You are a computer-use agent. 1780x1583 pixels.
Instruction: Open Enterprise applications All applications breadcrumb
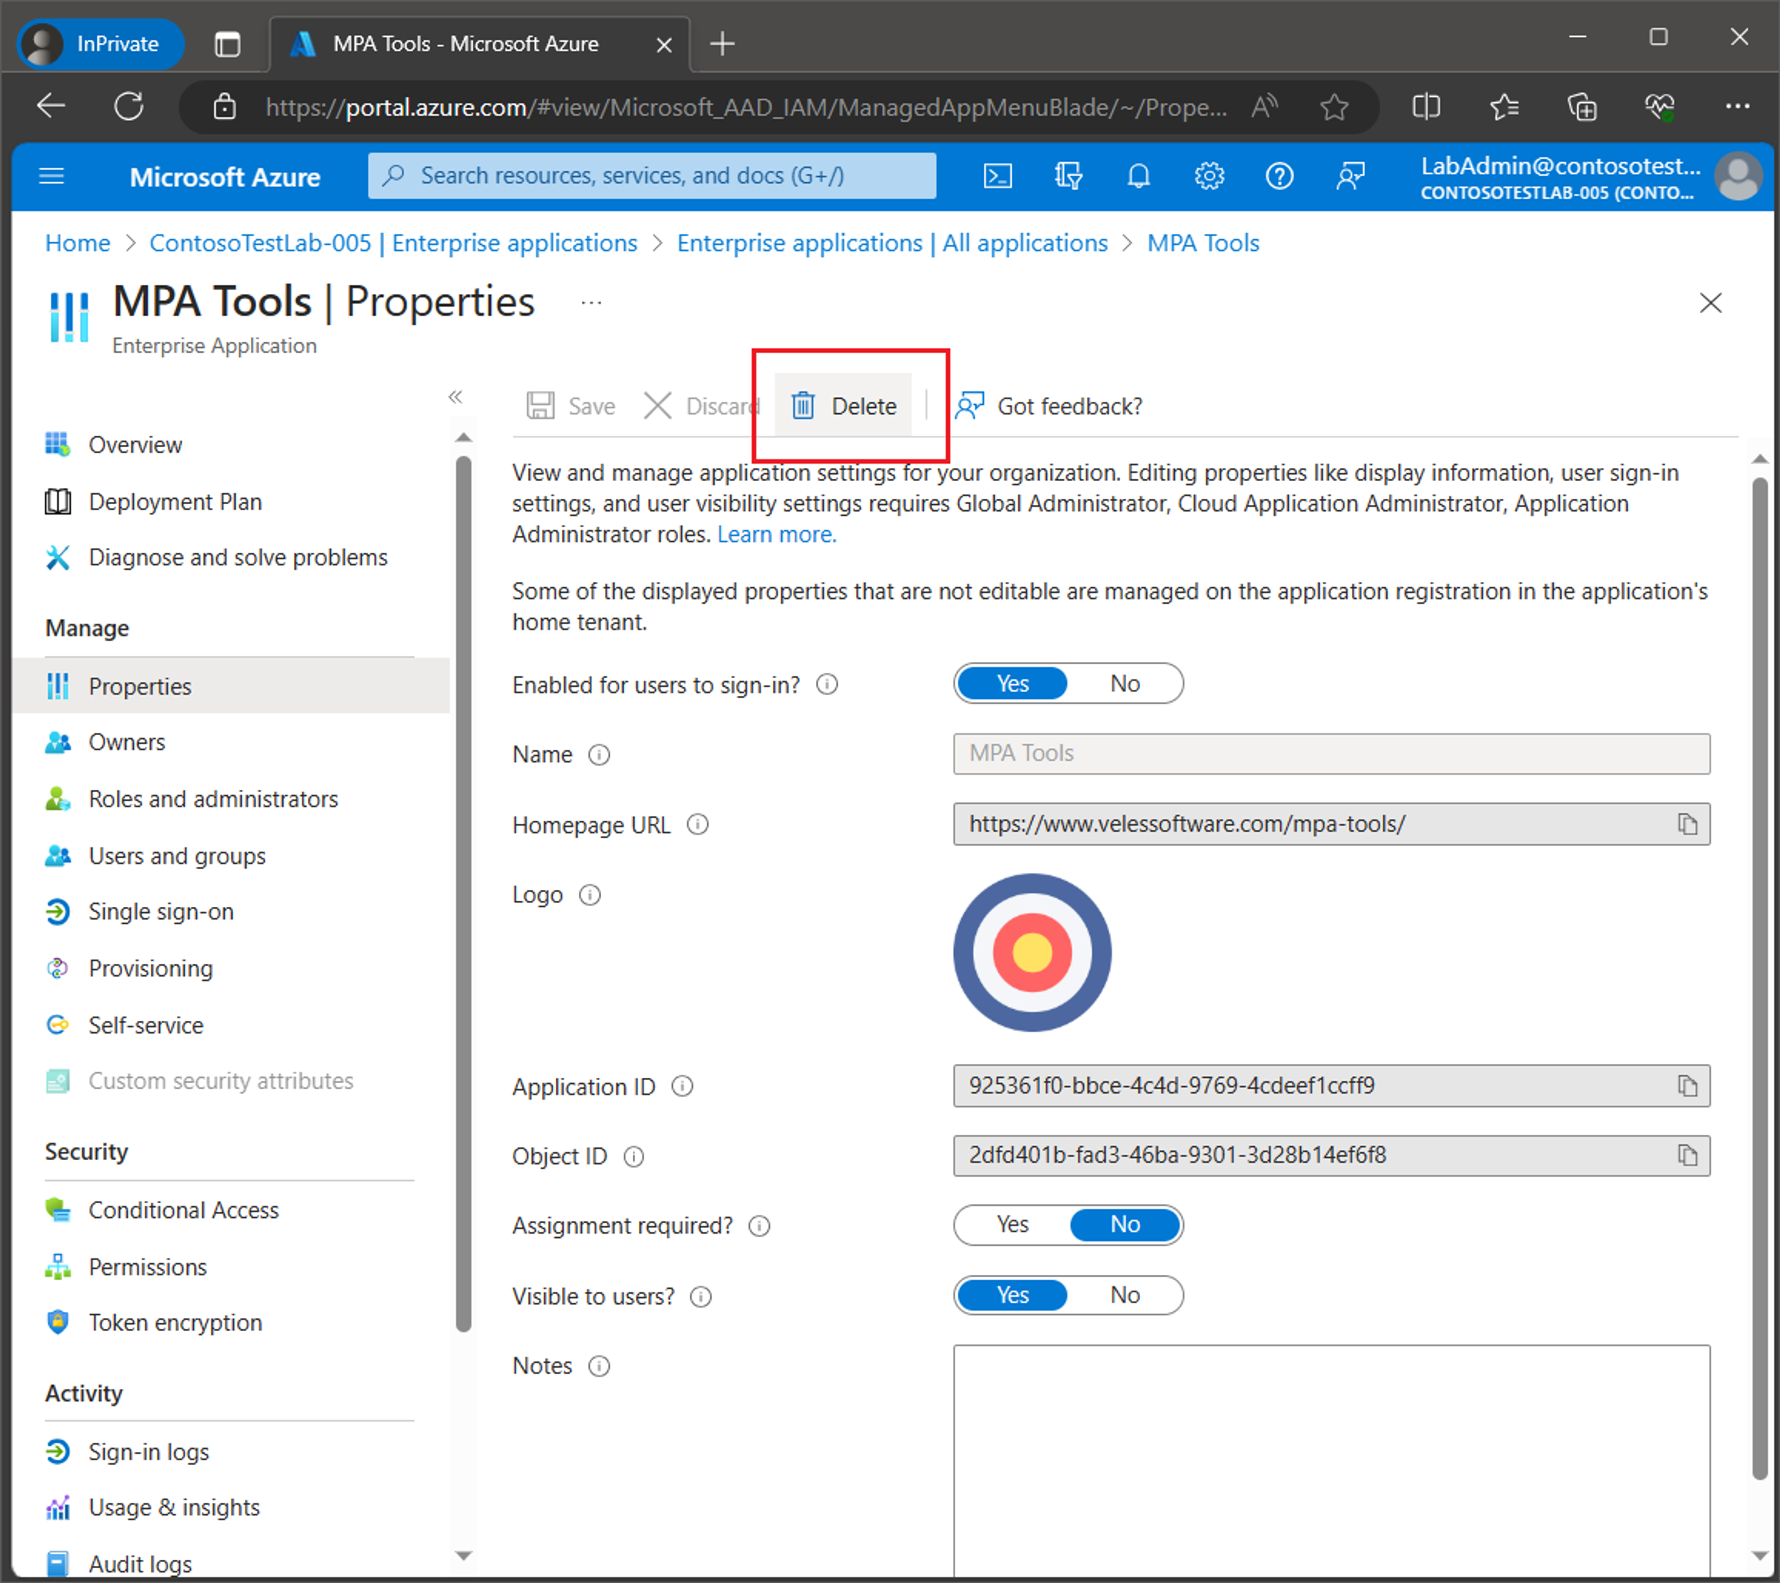pos(892,243)
